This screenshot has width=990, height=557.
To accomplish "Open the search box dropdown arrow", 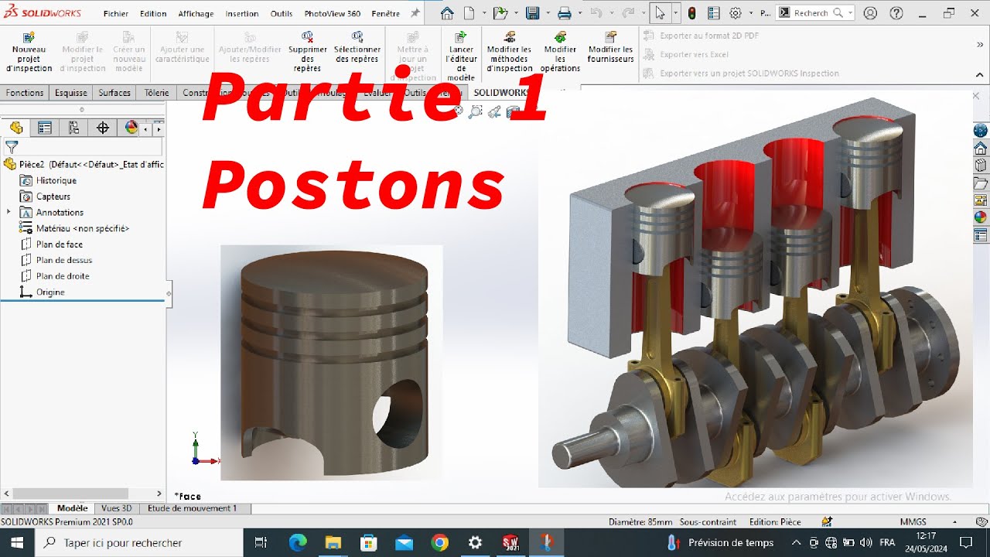I will 850,13.
